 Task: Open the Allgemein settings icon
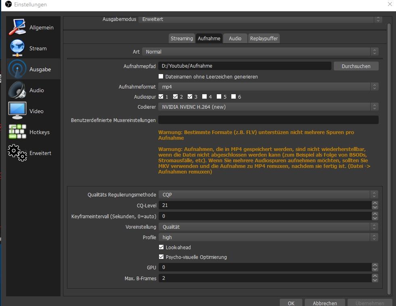tap(17, 27)
